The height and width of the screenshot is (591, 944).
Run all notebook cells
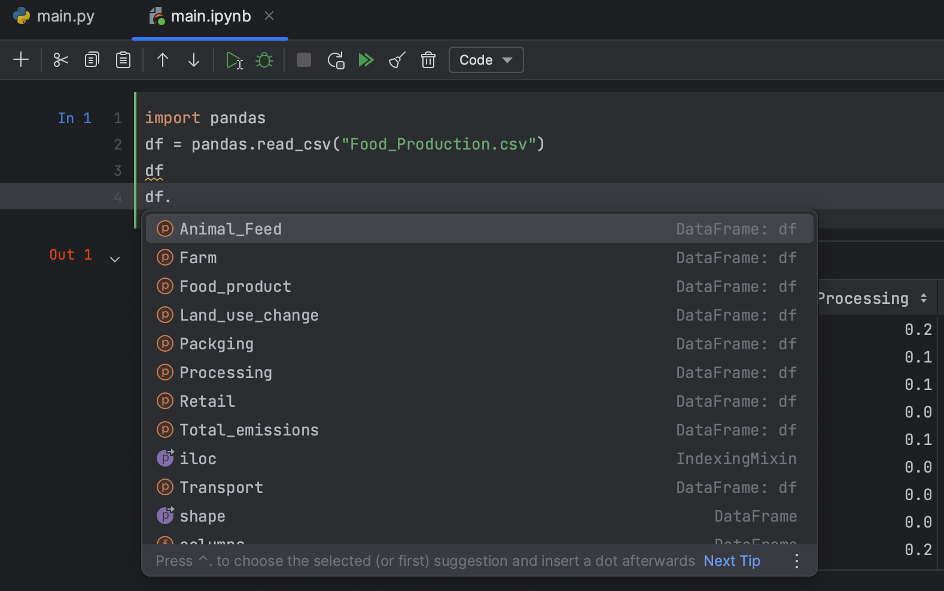point(366,60)
